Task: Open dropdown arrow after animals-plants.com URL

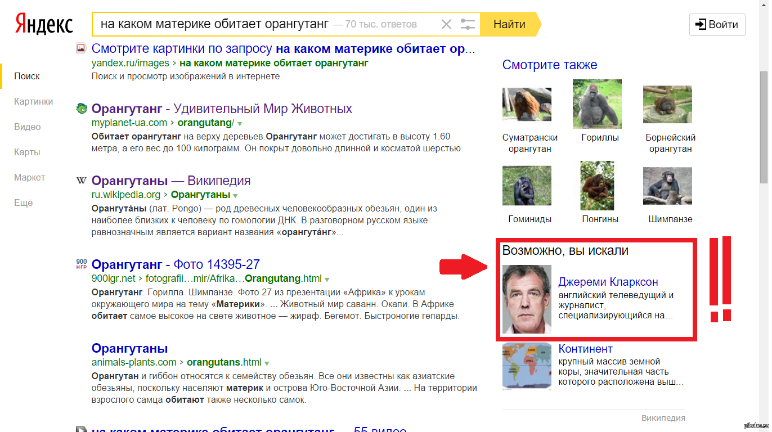Action: click(267, 363)
